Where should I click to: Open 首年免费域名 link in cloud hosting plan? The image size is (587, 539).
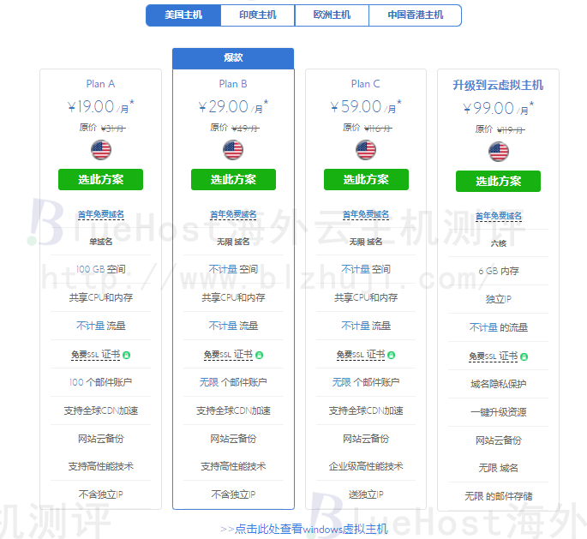point(498,216)
